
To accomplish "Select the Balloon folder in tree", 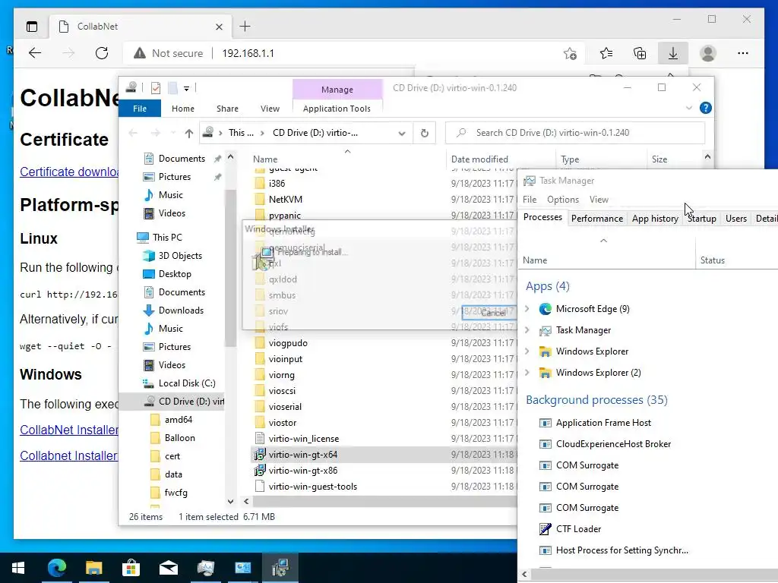I will pos(179,438).
